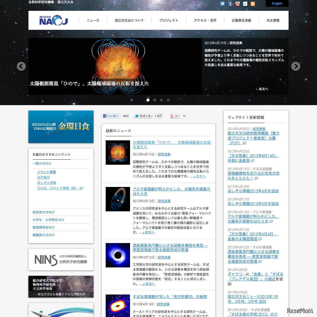This screenshot has width=317, height=317.
Task: Click the email envelope icon in the header
Action: tap(245, 4)
